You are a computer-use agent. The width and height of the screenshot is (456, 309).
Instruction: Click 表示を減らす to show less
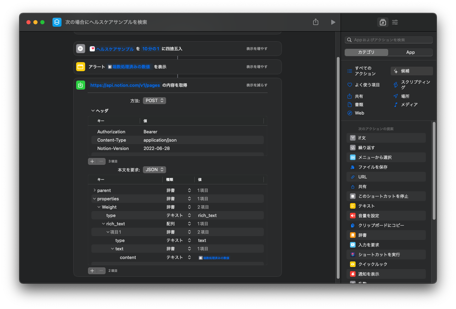pyautogui.click(x=257, y=85)
